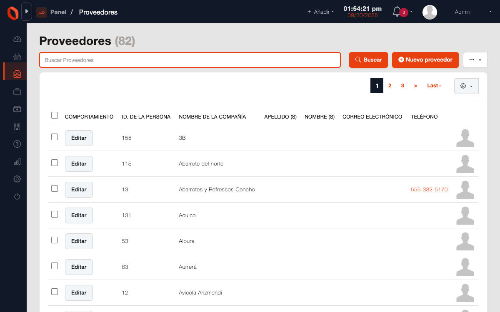Check the box for Aculco
Screen dimensions: 500x312
click(55, 214)
